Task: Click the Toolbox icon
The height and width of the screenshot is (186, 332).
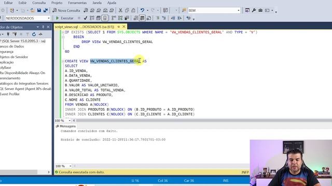Action: coord(260,10)
